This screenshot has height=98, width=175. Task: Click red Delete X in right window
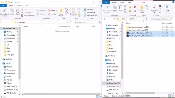pyautogui.click(x=135, y=7)
